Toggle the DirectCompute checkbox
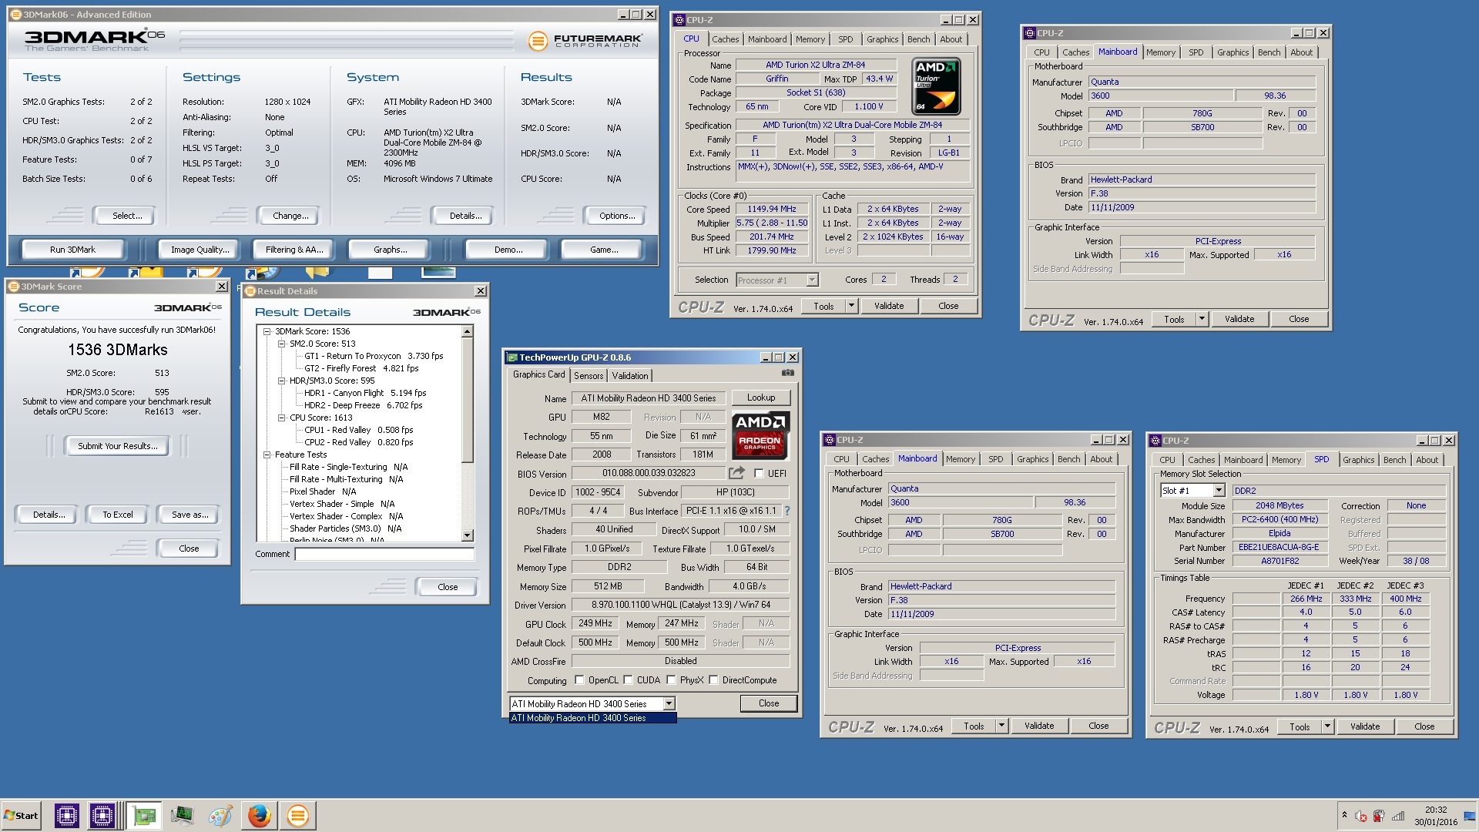 [x=713, y=680]
